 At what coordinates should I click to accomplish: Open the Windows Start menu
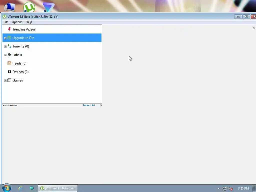pos(6,188)
